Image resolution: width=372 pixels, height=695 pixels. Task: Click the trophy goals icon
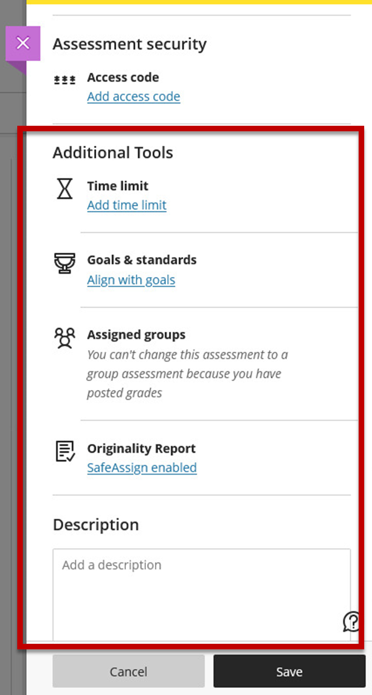point(65,263)
